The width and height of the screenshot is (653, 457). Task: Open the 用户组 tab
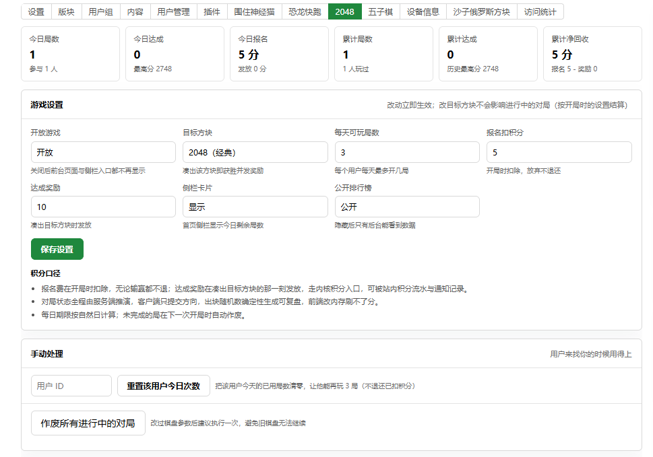point(101,11)
